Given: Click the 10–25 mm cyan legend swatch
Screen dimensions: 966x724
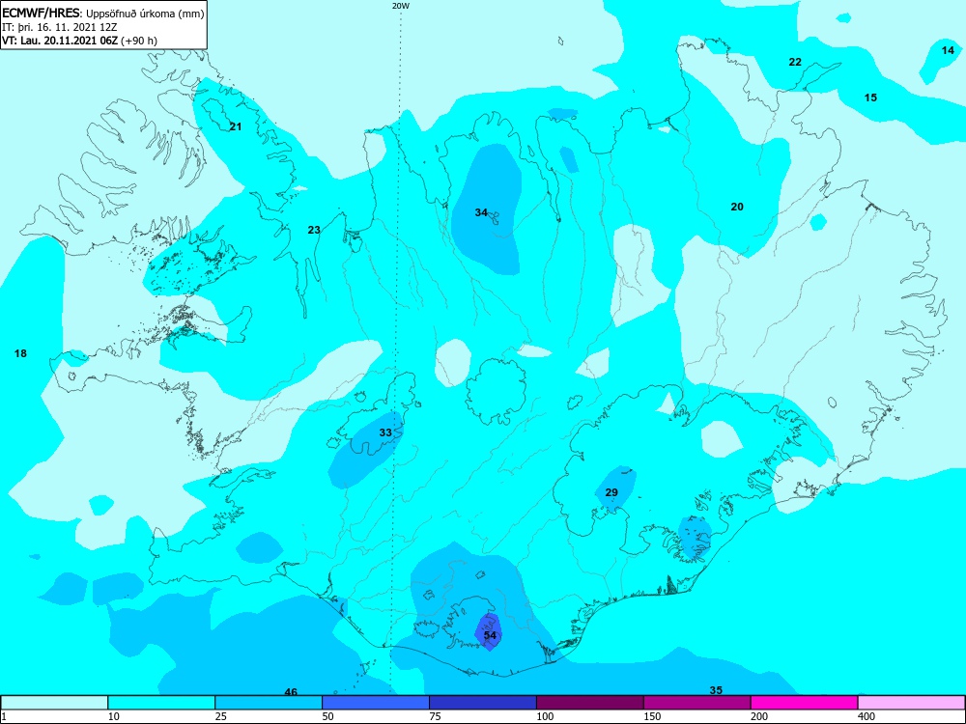Looking at the screenshot, I should click(x=161, y=703).
